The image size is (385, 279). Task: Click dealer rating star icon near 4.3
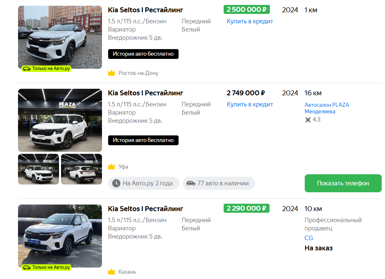point(308,119)
